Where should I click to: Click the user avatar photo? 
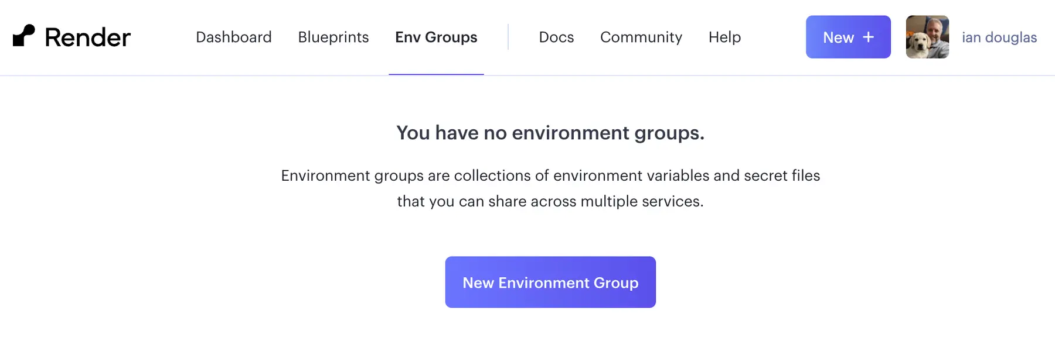[x=927, y=37]
